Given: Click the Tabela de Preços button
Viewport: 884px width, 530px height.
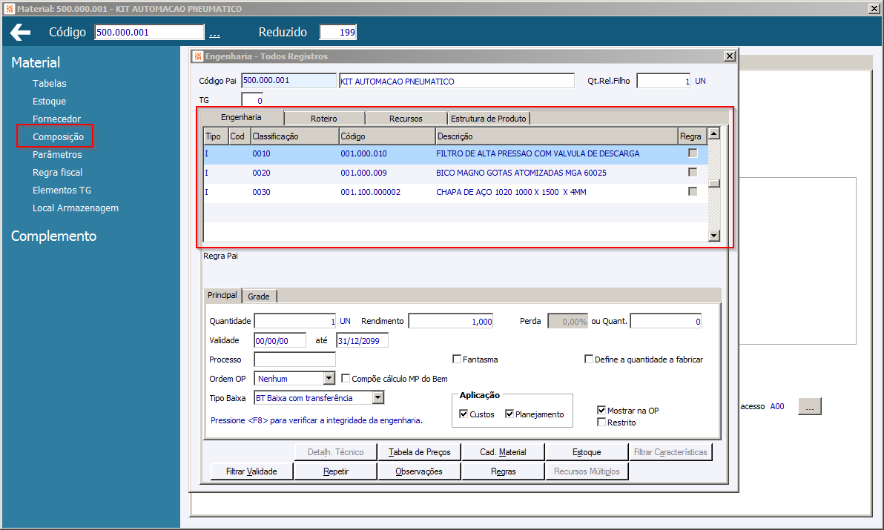Looking at the screenshot, I should click(x=419, y=452).
